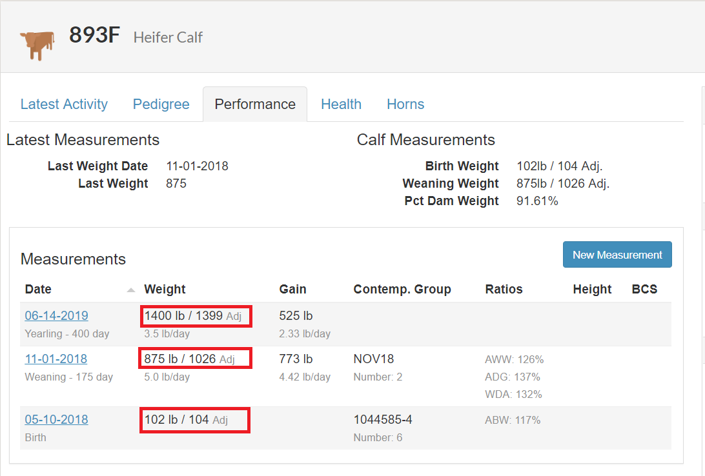Image resolution: width=705 pixels, height=476 pixels.
Task: Click the Ratios column header
Action: [x=504, y=290]
